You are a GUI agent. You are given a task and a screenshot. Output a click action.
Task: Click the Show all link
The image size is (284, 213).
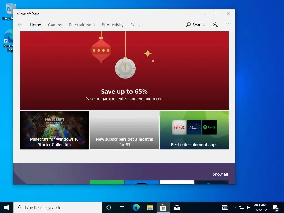[220, 174]
